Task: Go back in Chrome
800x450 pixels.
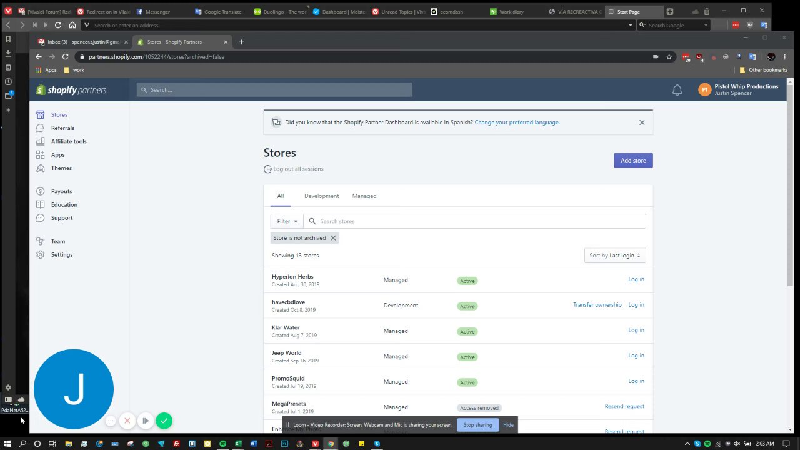Action: coord(39,57)
